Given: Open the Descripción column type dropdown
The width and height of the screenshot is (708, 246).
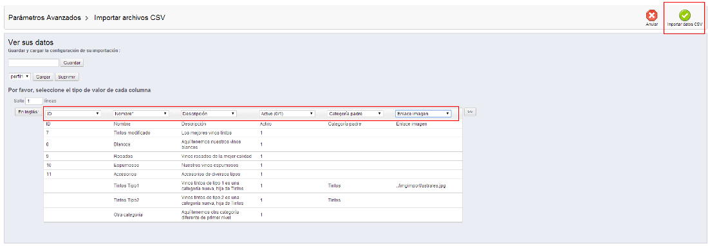Looking at the screenshot, I should [x=209, y=114].
